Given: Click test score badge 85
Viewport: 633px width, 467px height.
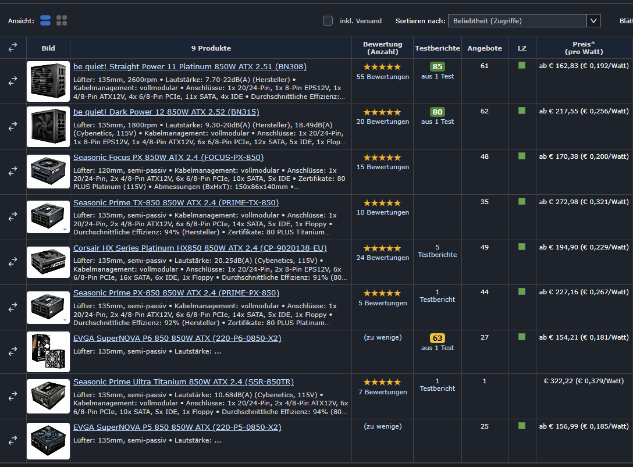Looking at the screenshot, I should [x=437, y=67].
